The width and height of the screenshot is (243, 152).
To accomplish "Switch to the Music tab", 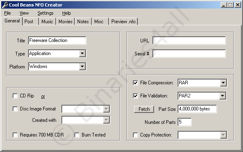I will (x=47, y=22).
